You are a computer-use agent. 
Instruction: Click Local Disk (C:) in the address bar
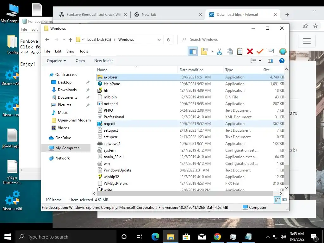point(99,40)
